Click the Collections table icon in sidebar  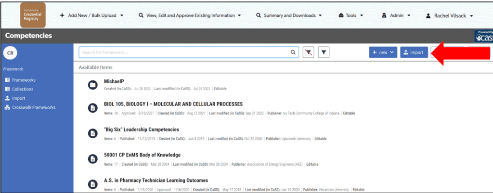pos(7,89)
